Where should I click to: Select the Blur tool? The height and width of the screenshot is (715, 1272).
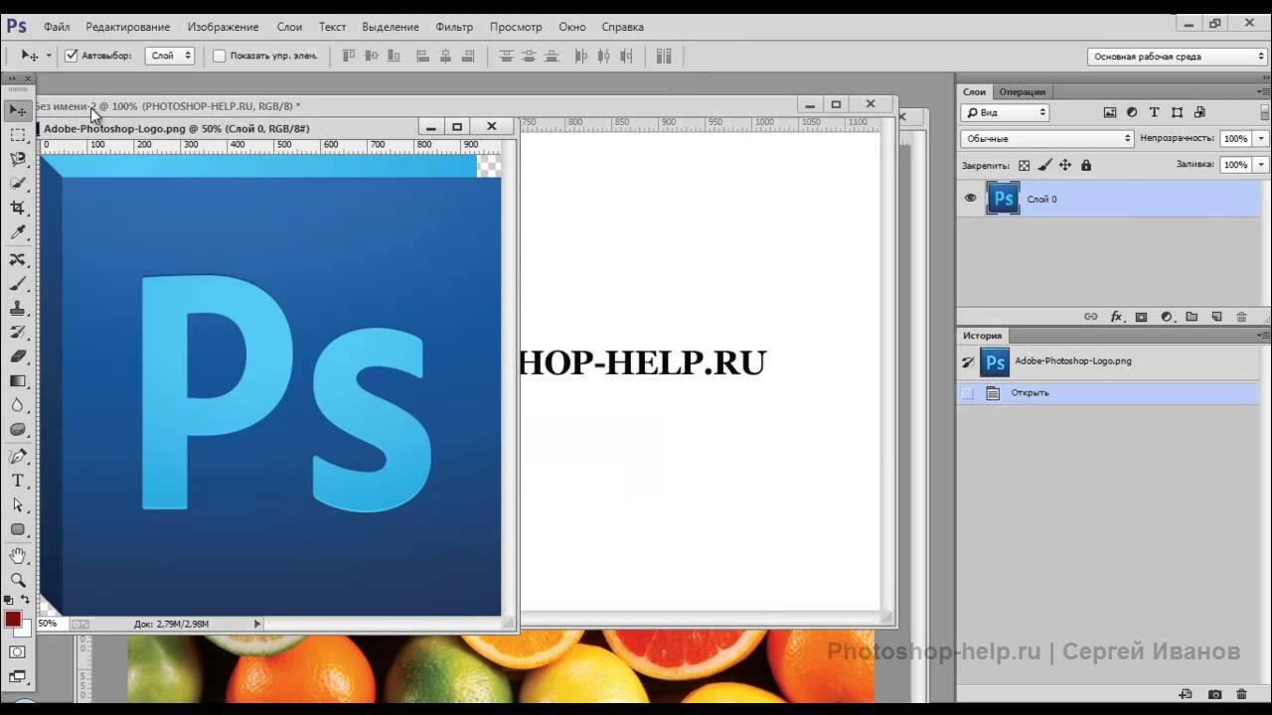coord(18,405)
